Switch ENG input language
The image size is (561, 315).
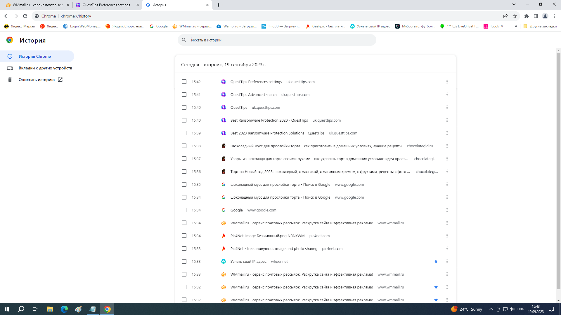(521, 309)
